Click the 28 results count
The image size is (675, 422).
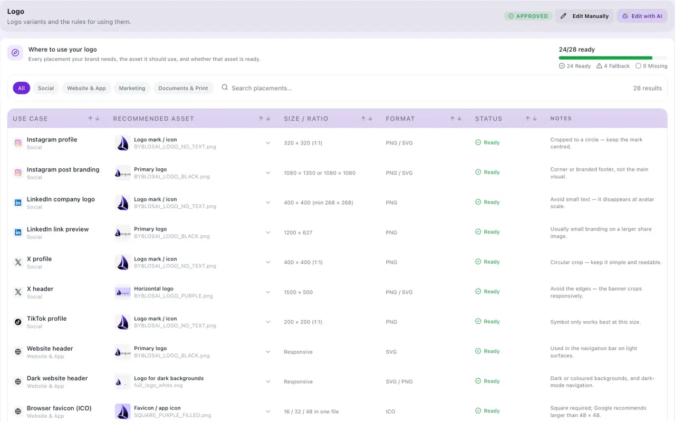648,88
